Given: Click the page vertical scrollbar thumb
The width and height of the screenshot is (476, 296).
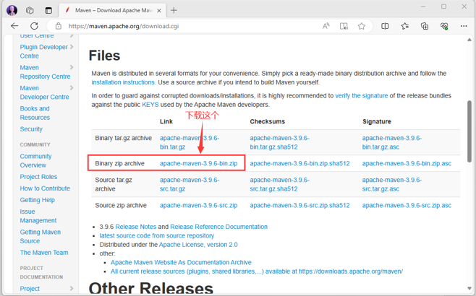Looking at the screenshot, I should (x=469, y=131).
